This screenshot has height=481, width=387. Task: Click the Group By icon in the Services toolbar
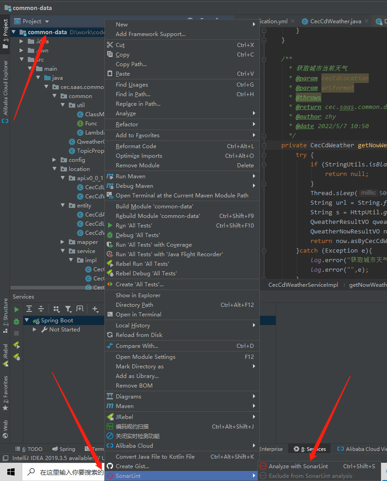click(x=56, y=309)
